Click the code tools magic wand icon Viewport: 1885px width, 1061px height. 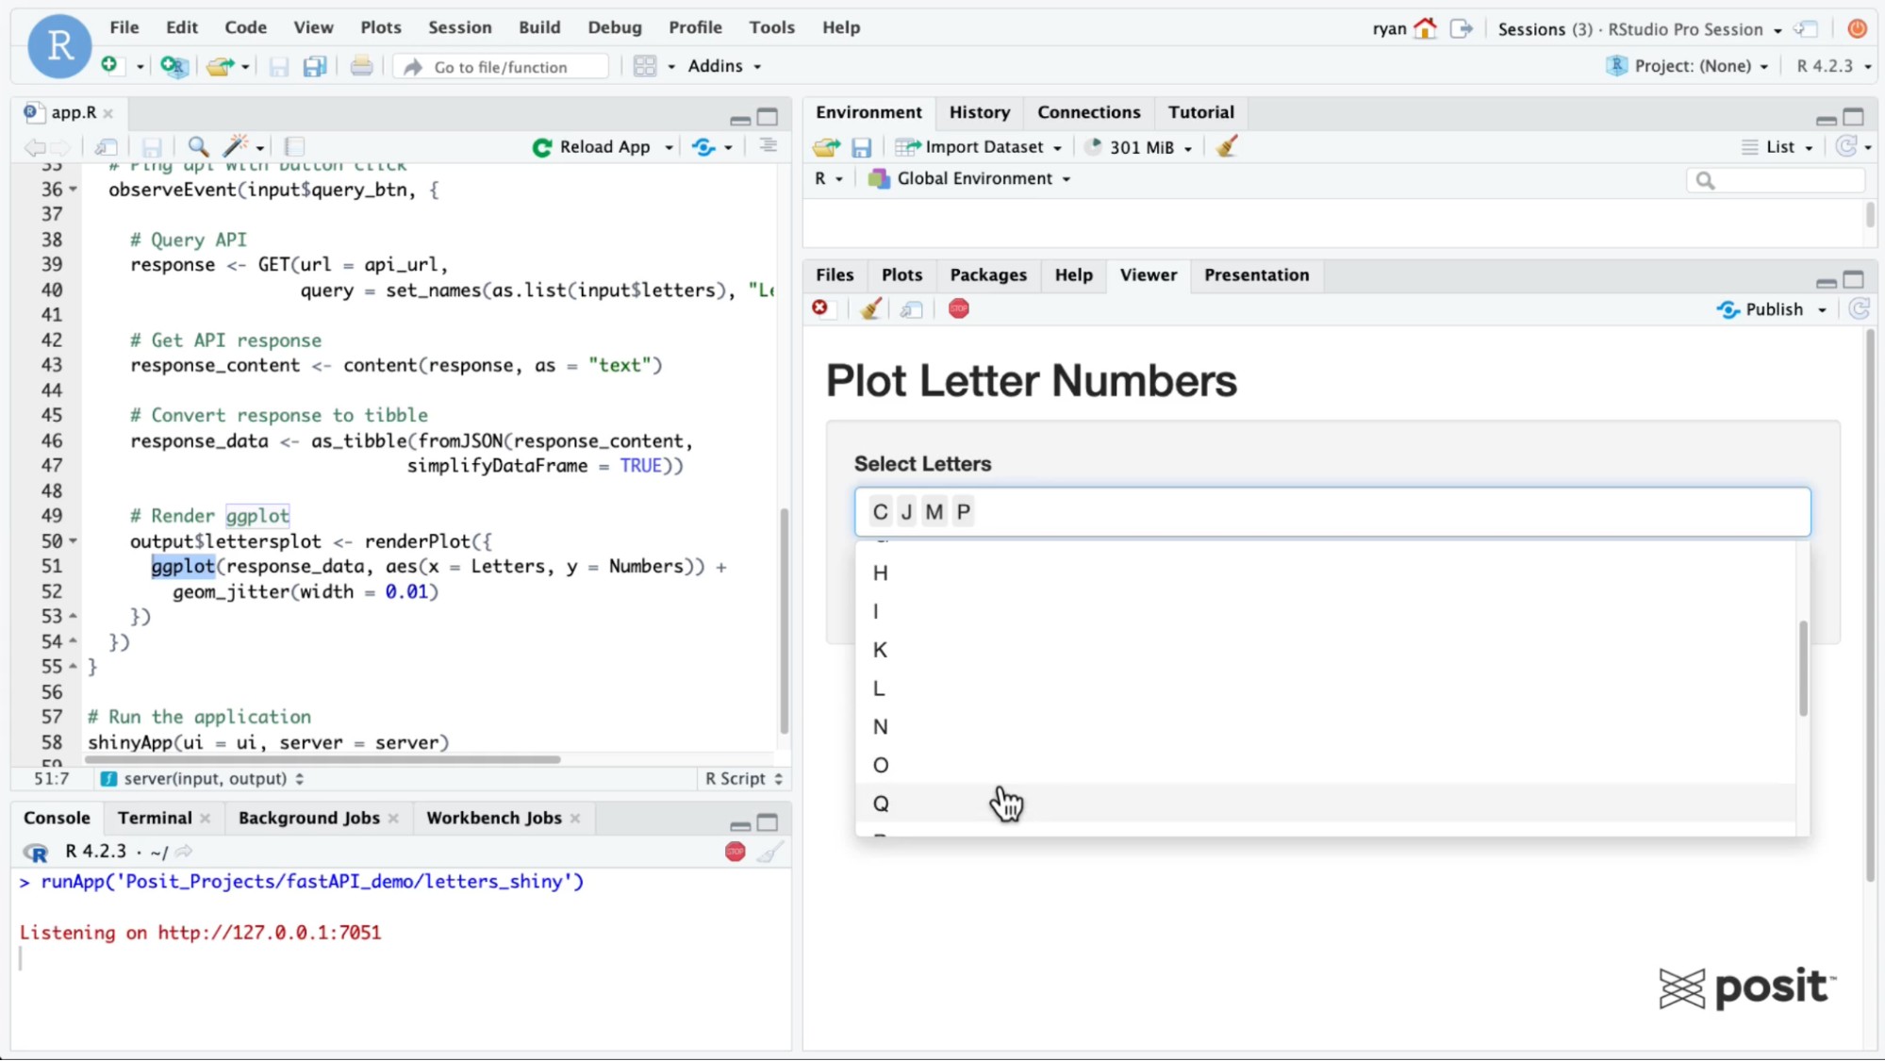click(235, 146)
